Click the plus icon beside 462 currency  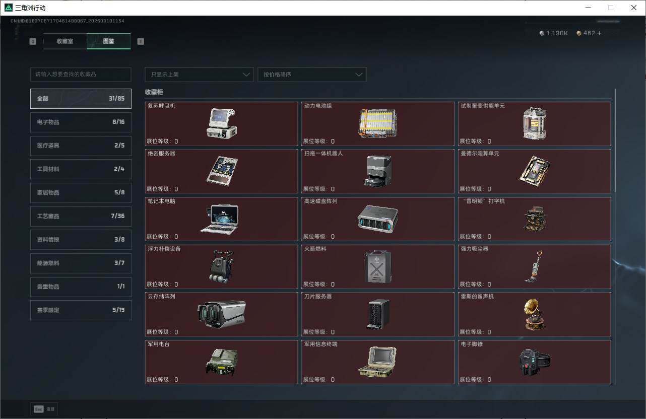click(x=599, y=33)
